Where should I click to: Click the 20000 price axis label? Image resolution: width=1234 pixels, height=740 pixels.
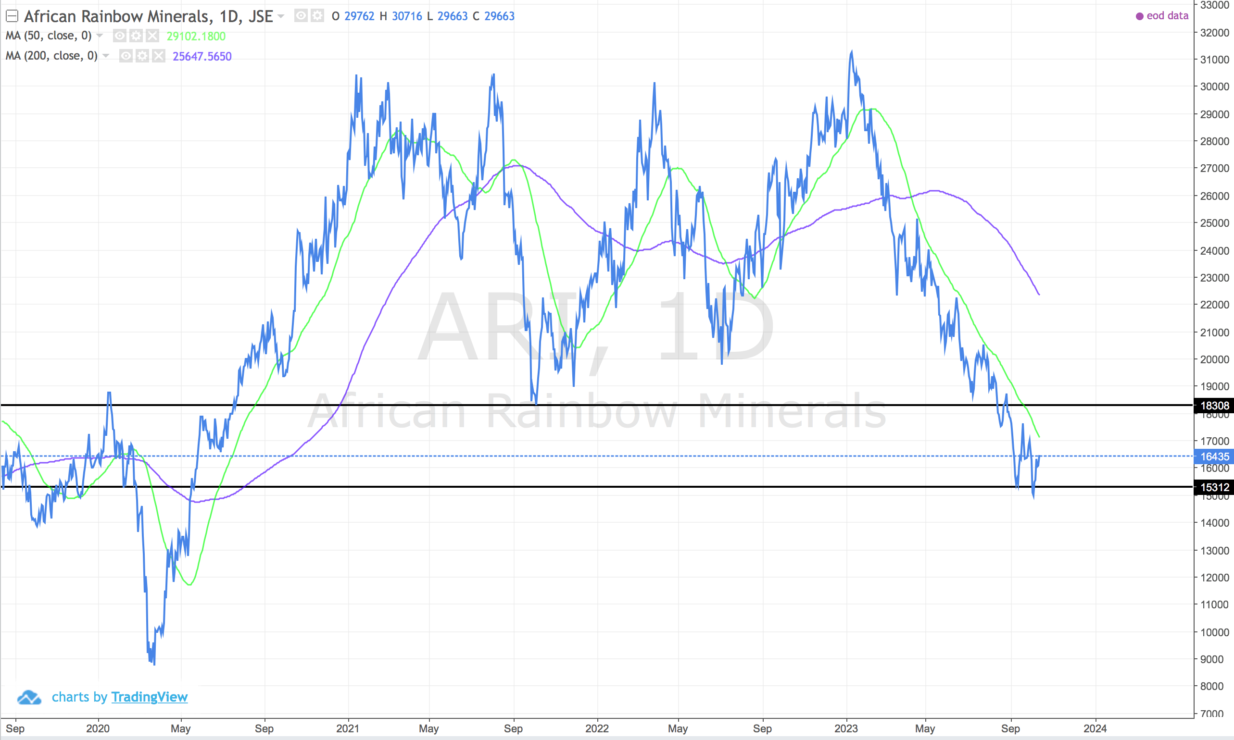(1215, 359)
